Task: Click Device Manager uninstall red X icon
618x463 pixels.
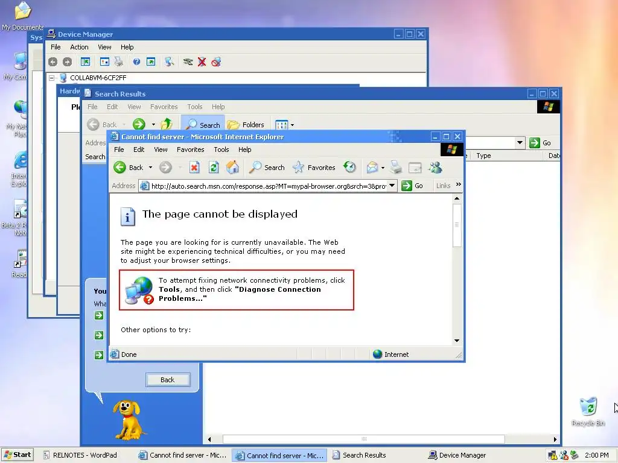Action: tap(202, 62)
